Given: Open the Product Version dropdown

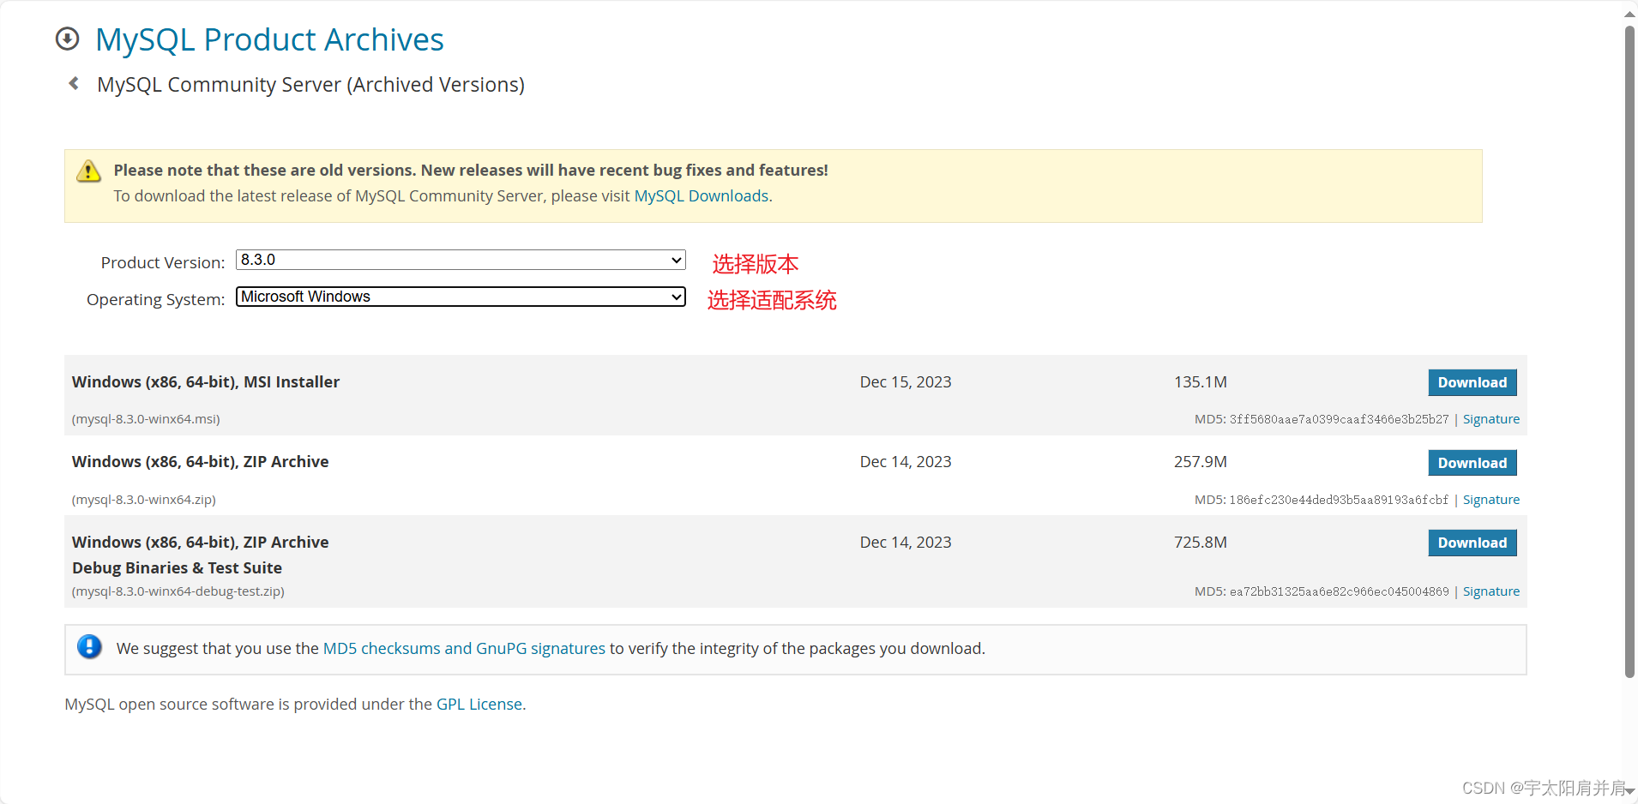Looking at the screenshot, I should pos(461,260).
